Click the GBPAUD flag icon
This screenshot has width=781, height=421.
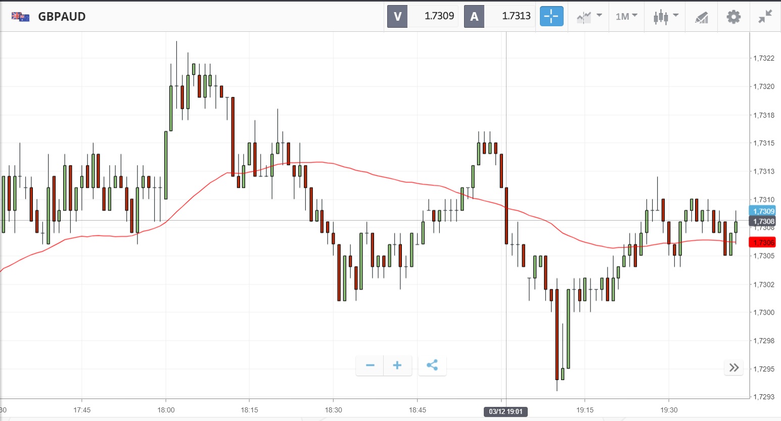20,17
